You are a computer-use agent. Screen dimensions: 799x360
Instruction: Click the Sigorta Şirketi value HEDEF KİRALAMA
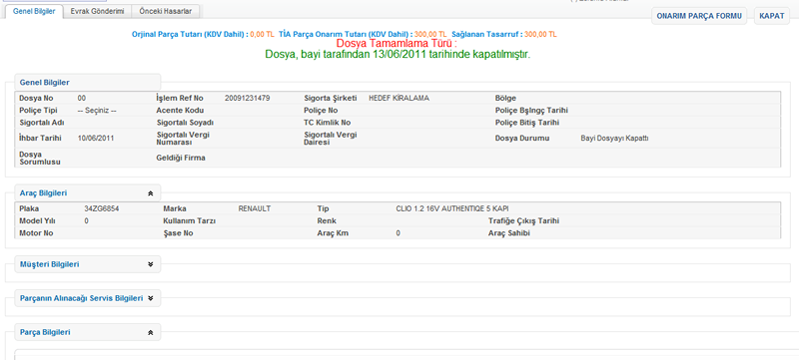399,98
